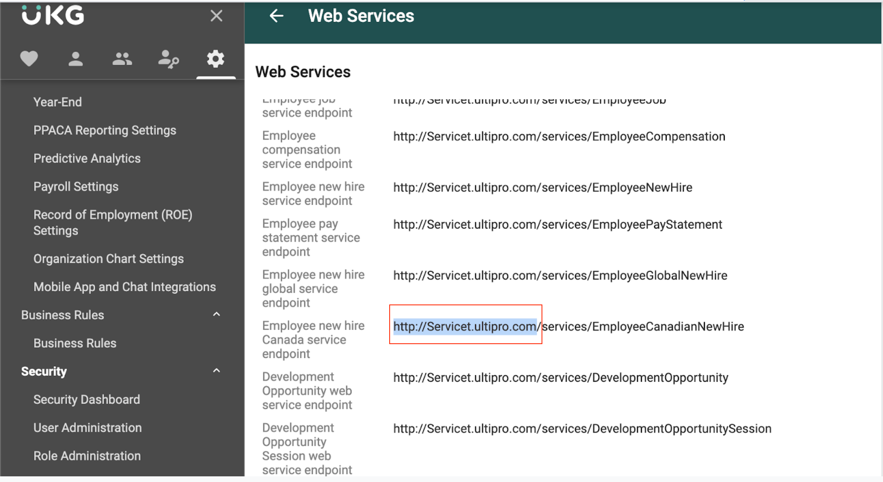This screenshot has width=883, height=482.
Task: Close the navigation menu with X
Action: click(x=216, y=16)
